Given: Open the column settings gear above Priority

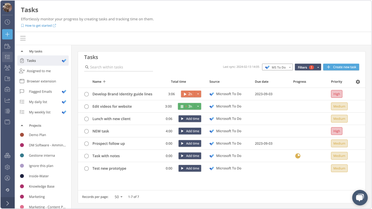Looking at the screenshot, I should point(358,82).
